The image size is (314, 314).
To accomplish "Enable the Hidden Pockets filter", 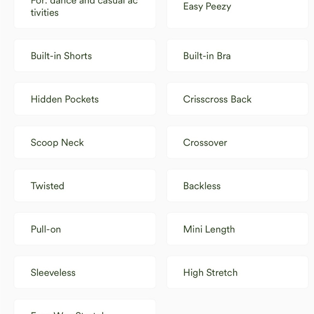I will coord(85,99).
